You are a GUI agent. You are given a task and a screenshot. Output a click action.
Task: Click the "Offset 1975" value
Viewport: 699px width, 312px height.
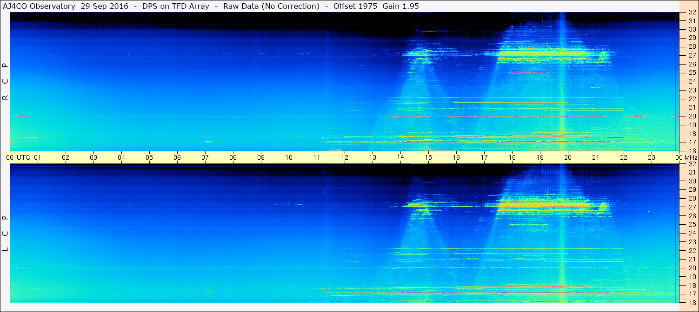click(355, 6)
